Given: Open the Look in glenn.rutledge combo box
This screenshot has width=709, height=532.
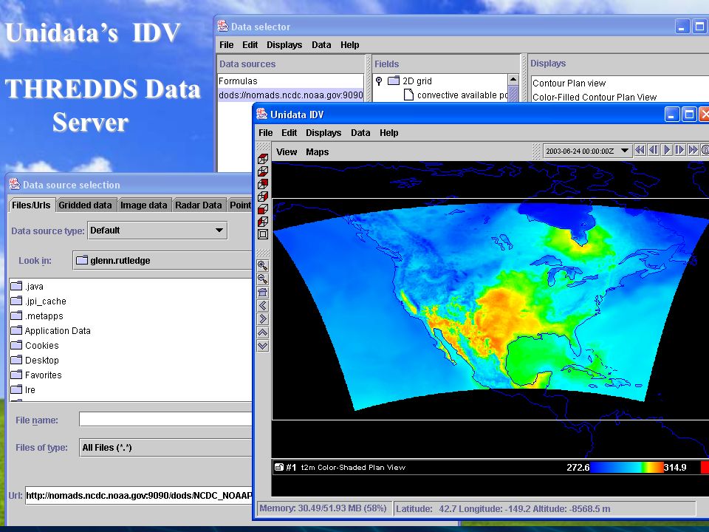Looking at the screenshot, I should tap(162, 260).
